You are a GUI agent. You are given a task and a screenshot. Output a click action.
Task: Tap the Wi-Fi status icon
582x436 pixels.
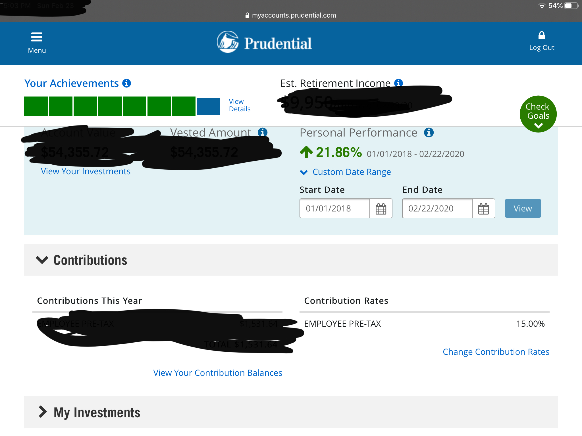tap(542, 6)
